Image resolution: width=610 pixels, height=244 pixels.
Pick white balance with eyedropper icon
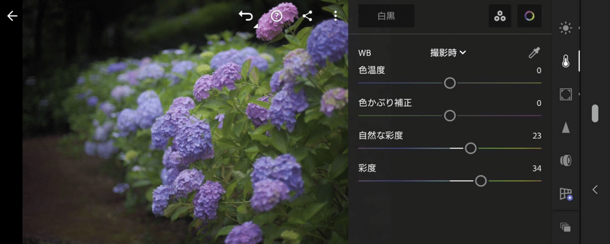[x=534, y=52]
